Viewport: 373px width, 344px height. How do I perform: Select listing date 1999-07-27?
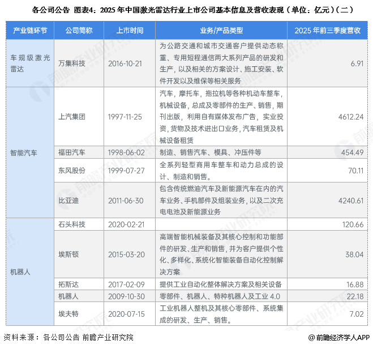[126, 171]
